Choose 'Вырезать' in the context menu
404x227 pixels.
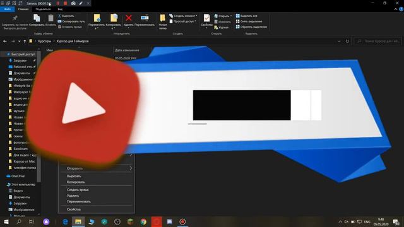point(74,177)
